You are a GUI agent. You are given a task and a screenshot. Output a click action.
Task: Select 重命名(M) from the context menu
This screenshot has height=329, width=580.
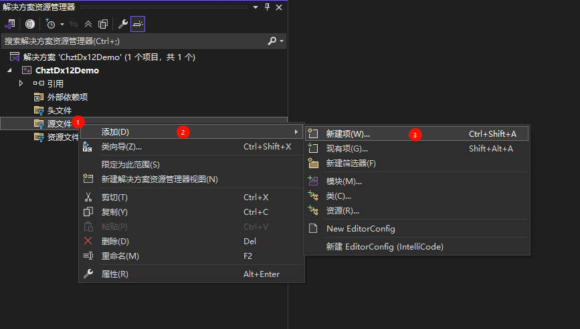pyautogui.click(x=120, y=256)
